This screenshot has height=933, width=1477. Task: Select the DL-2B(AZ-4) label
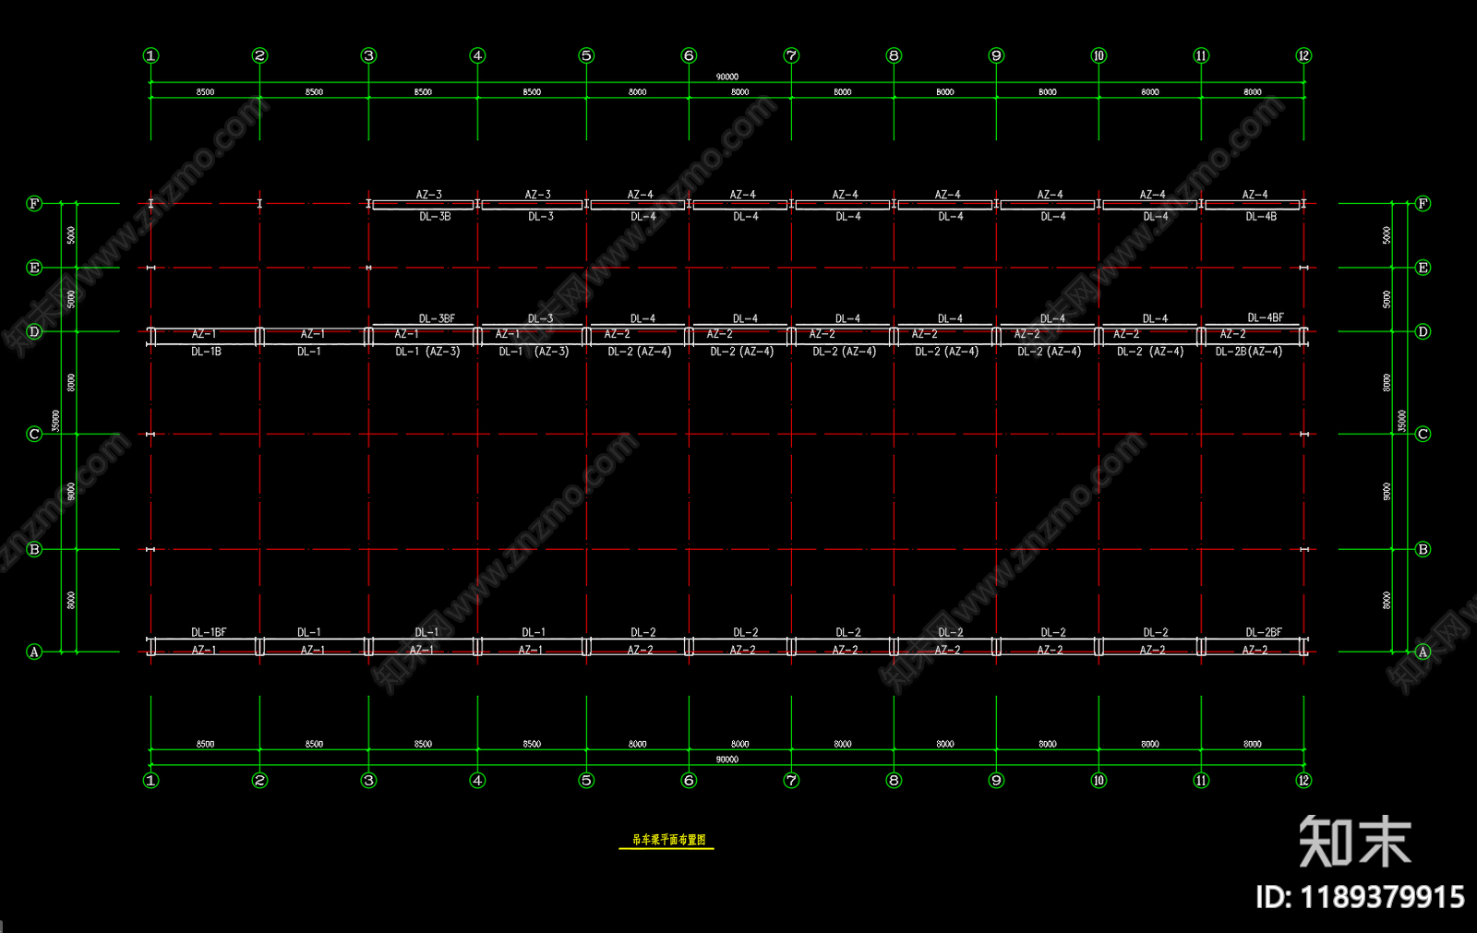point(1249,352)
